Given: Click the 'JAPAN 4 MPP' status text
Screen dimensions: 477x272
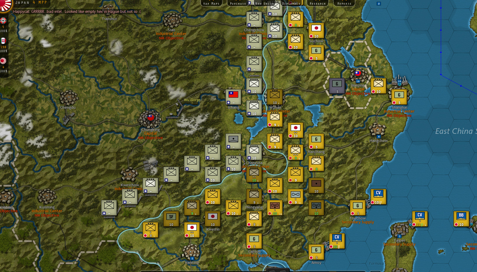Looking at the screenshot, I should pos(31,3).
